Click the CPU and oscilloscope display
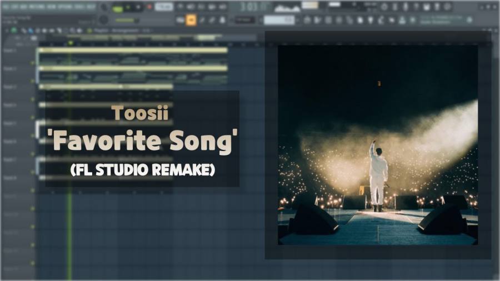Screen dimensions: 500x281 (287, 7)
